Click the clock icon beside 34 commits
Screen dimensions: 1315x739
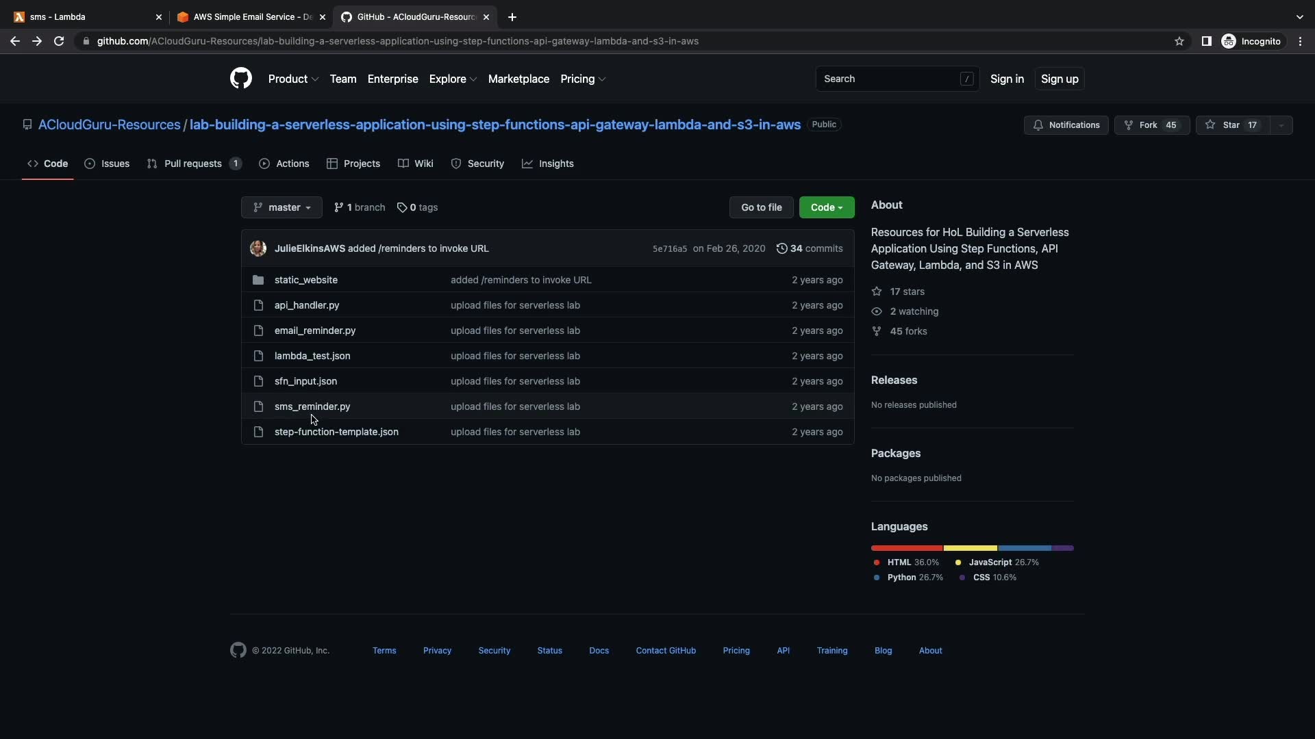click(x=781, y=248)
